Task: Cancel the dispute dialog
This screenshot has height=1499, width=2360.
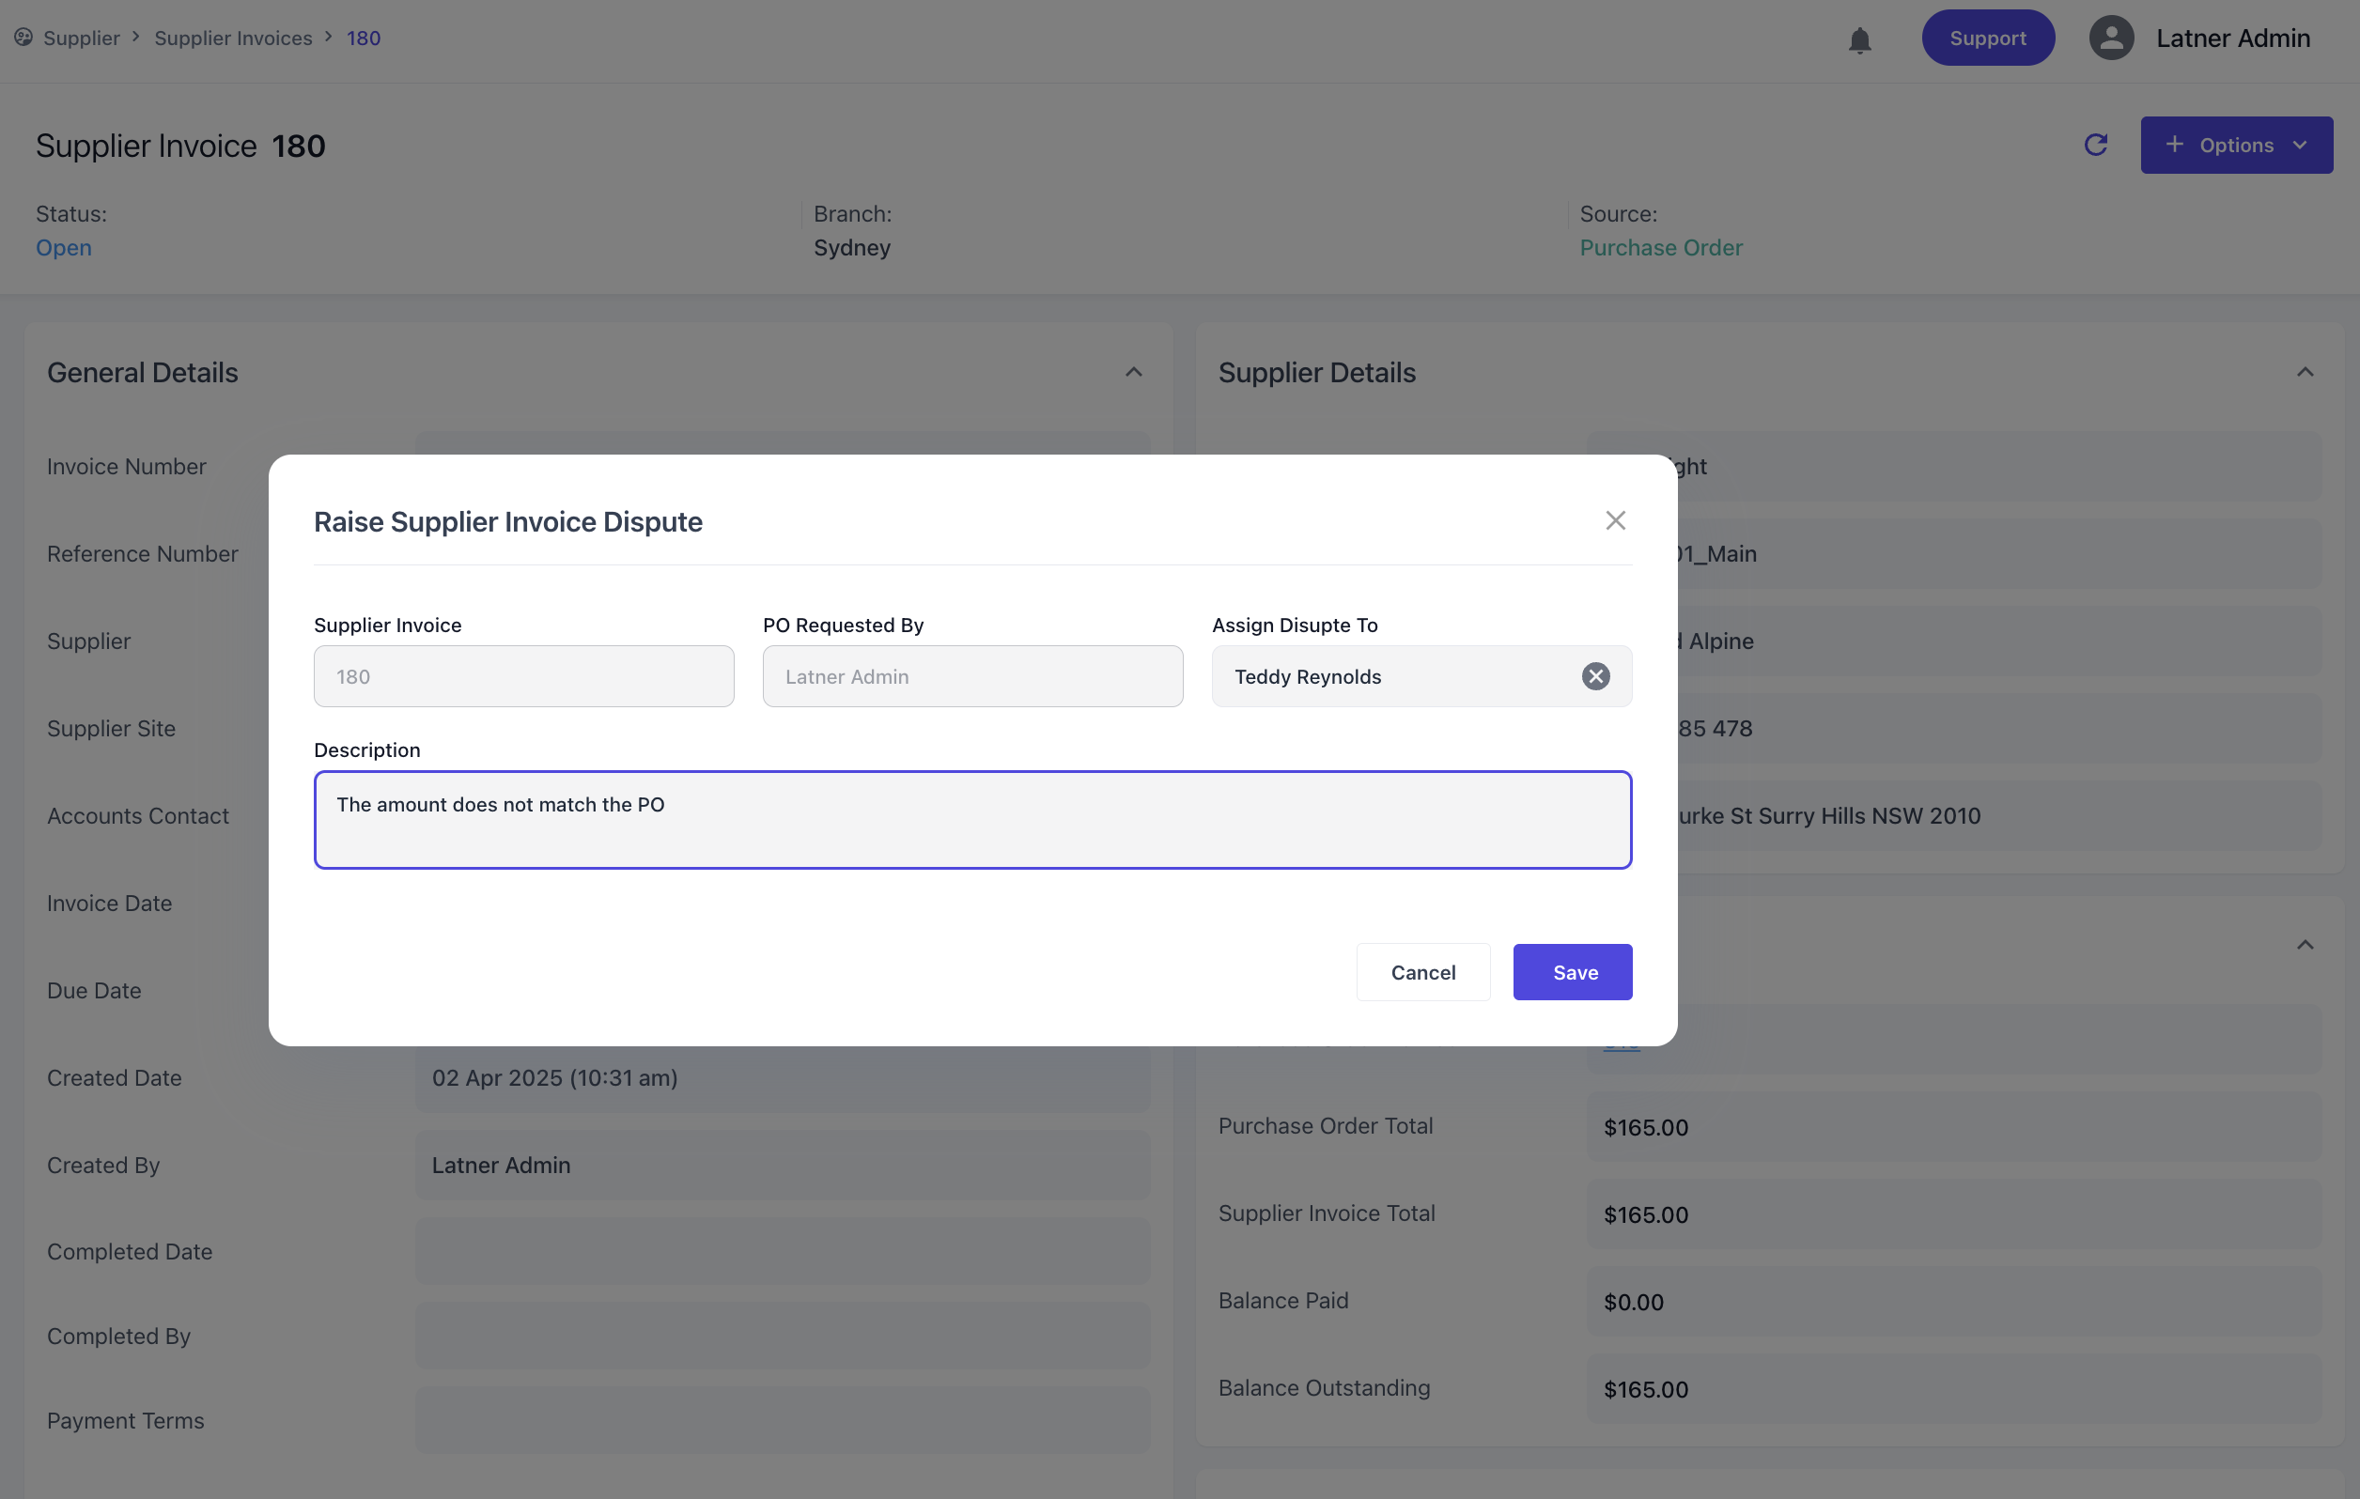Action: [x=1422, y=972]
